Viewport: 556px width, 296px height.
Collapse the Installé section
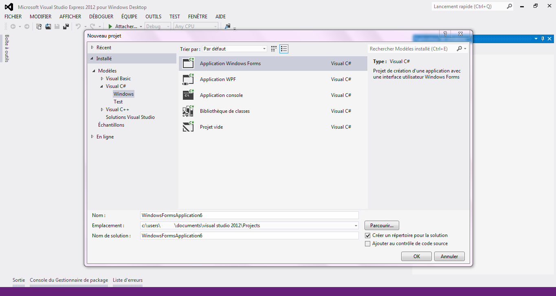[x=92, y=59]
